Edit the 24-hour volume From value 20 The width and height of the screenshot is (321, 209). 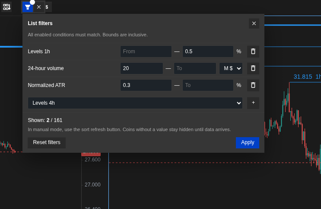(x=142, y=68)
